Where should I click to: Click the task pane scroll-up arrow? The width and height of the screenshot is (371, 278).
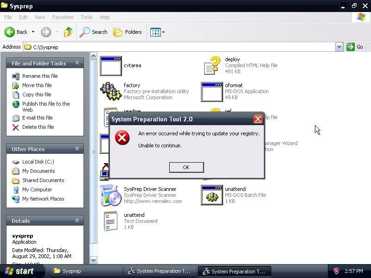coord(94,56)
